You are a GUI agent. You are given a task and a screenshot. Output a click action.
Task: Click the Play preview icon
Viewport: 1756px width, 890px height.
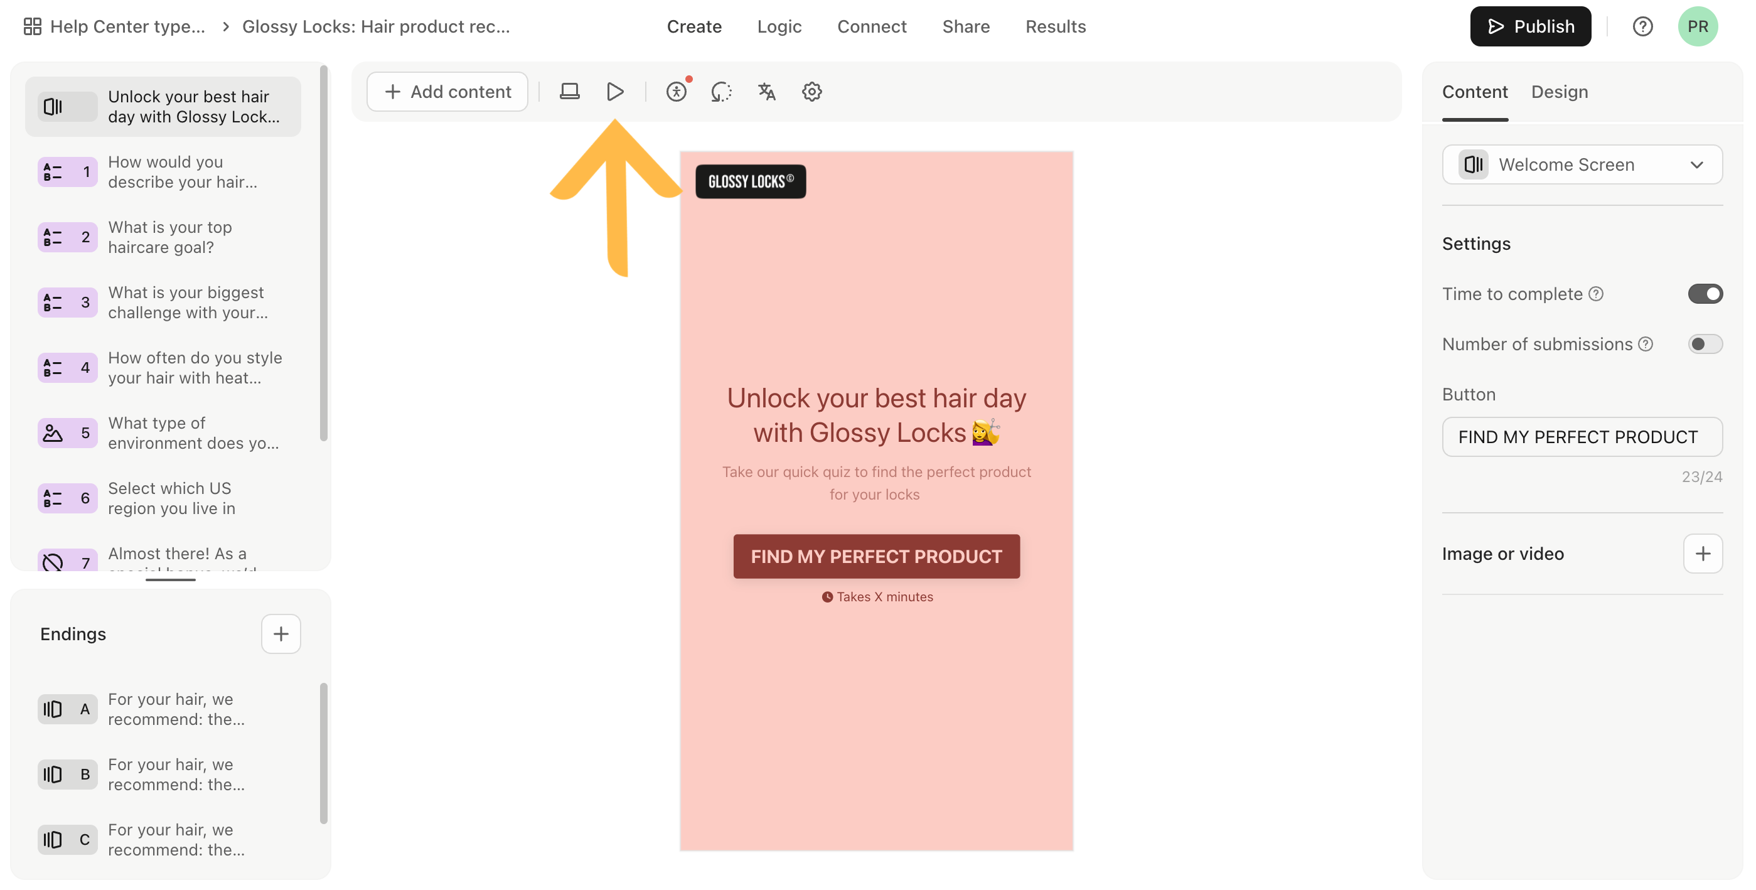coord(615,92)
